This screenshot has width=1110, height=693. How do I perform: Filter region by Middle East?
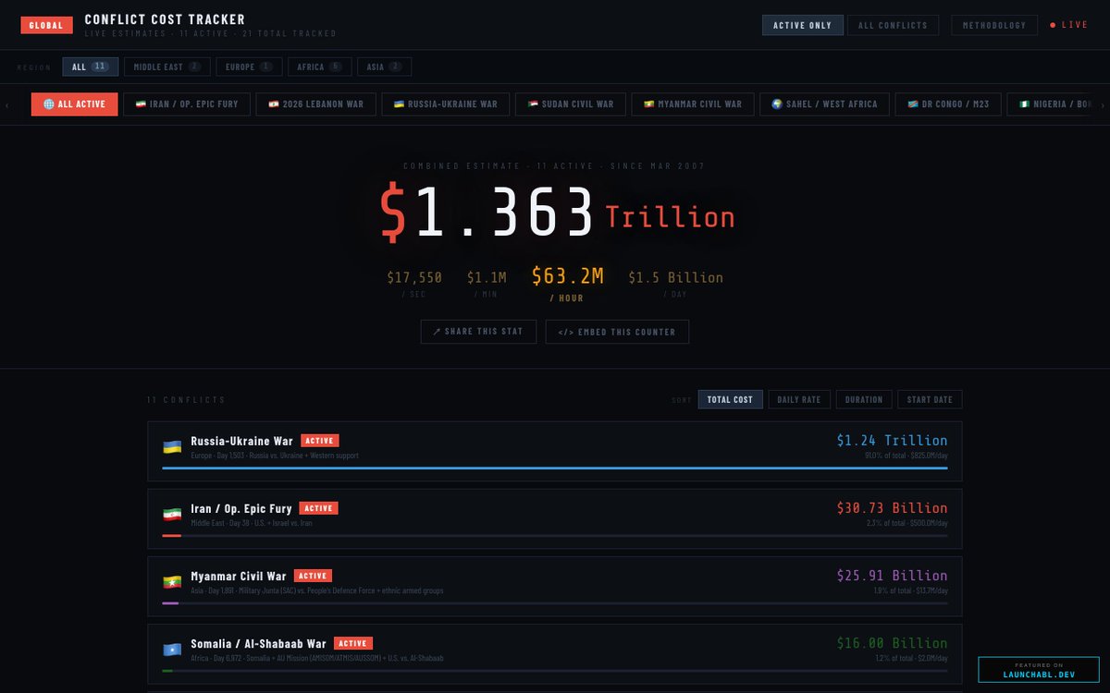(167, 67)
